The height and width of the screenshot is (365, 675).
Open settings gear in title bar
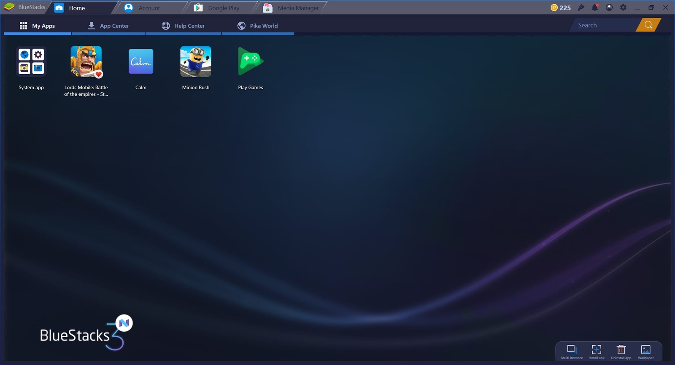point(623,7)
